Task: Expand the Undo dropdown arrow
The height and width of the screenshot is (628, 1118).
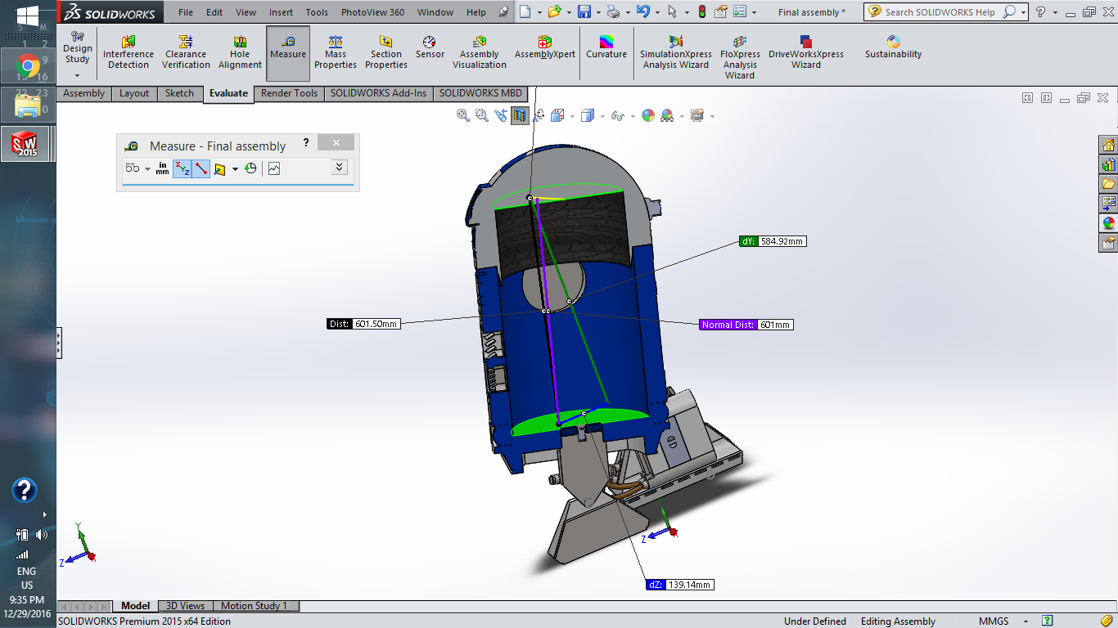Action: coord(657,12)
